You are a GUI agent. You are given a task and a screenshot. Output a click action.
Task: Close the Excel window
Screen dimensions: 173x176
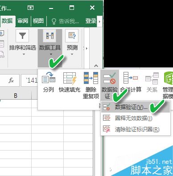coord(92,8)
